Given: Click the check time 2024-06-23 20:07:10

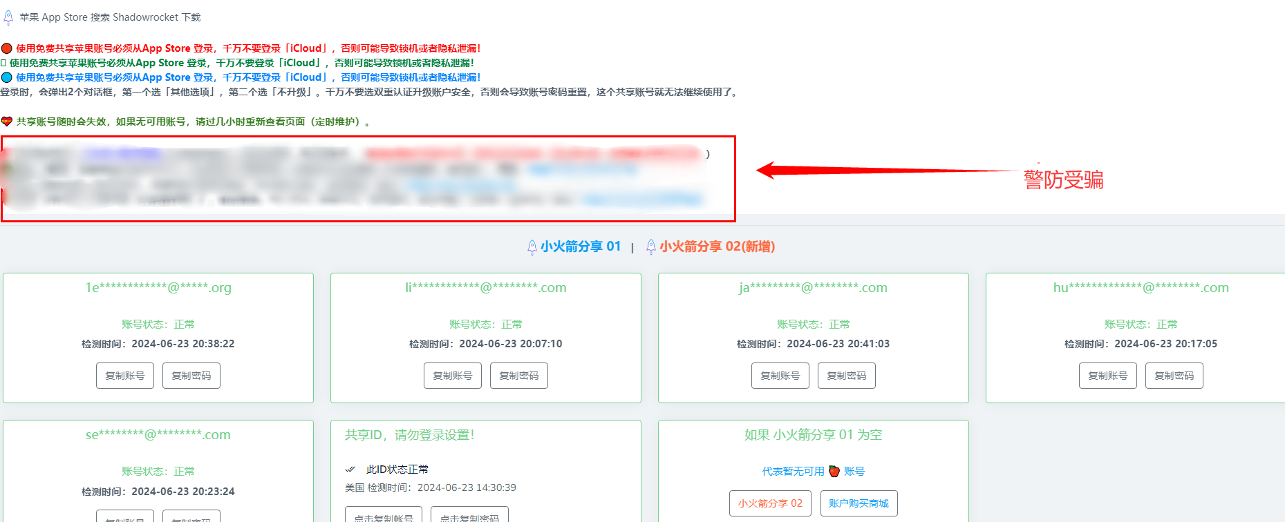Looking at the screenshot, I should (511, 344).
